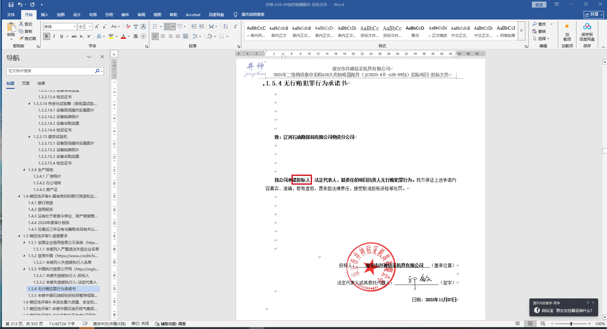This screenshot has width=607, height=329.
Task: Open the font size dropdown
Action: tap(90, 27)
